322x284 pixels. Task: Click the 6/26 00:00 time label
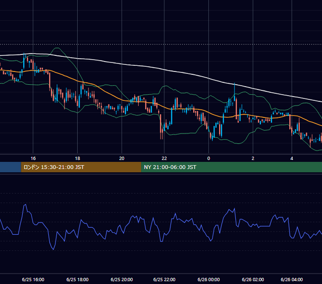[209, 279]
